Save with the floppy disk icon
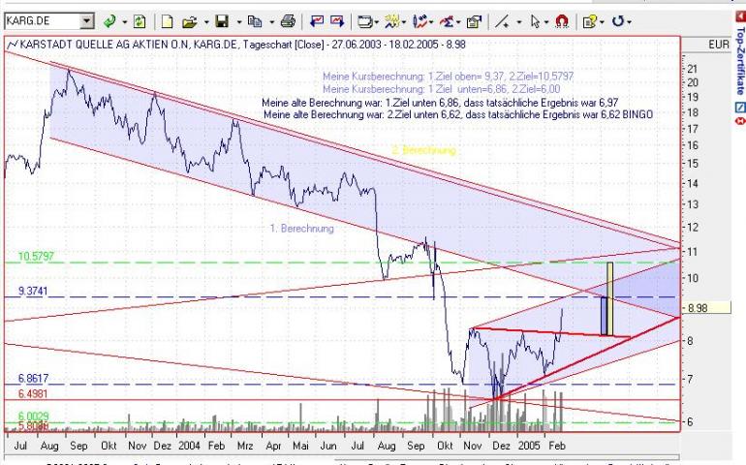The width and height of the screenshot is (746, 465). click(222, 21)
